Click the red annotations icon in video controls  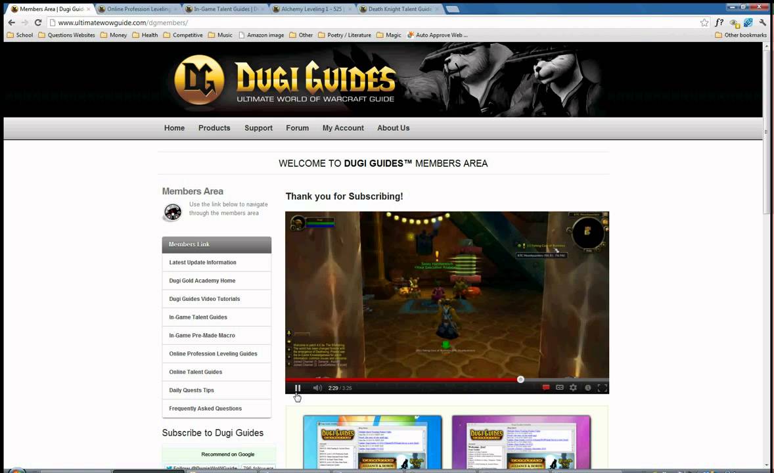[x=546, y=388]
